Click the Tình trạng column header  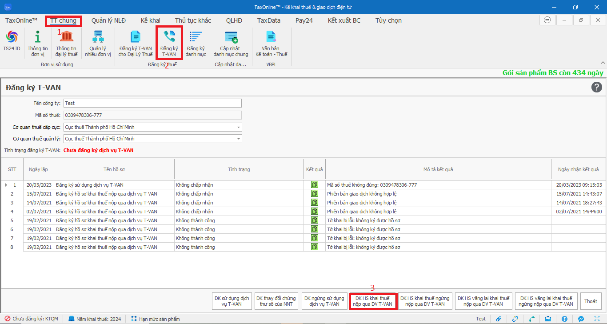point(239,169)
